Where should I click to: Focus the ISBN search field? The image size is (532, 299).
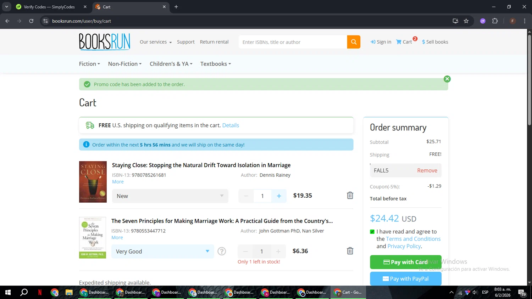tap(293, 42)
